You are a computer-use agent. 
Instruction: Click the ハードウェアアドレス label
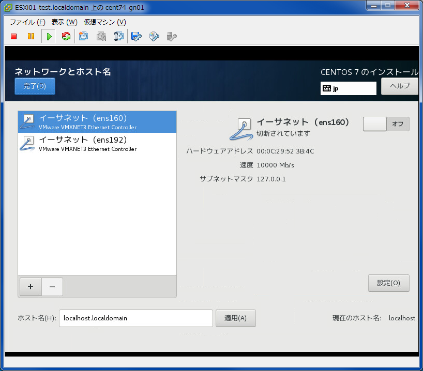pyautogui.click(x=220, y=151)
